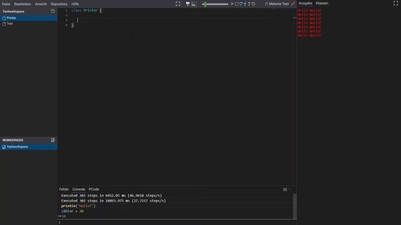The height and width of the screenshot is (225, 401).
Task: Click the step over debugger icon
Action: coord(241,4)
